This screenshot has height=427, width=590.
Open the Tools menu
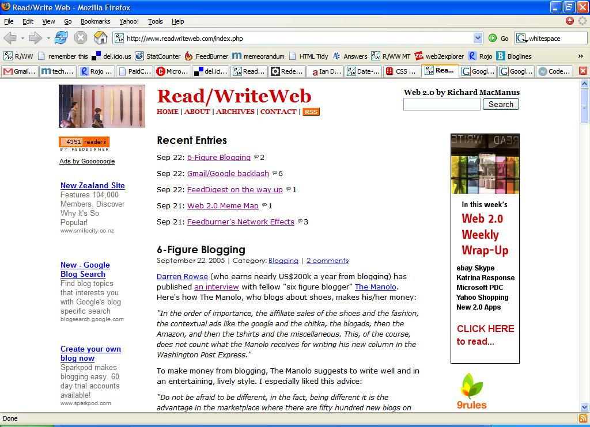tap(156, 21)
